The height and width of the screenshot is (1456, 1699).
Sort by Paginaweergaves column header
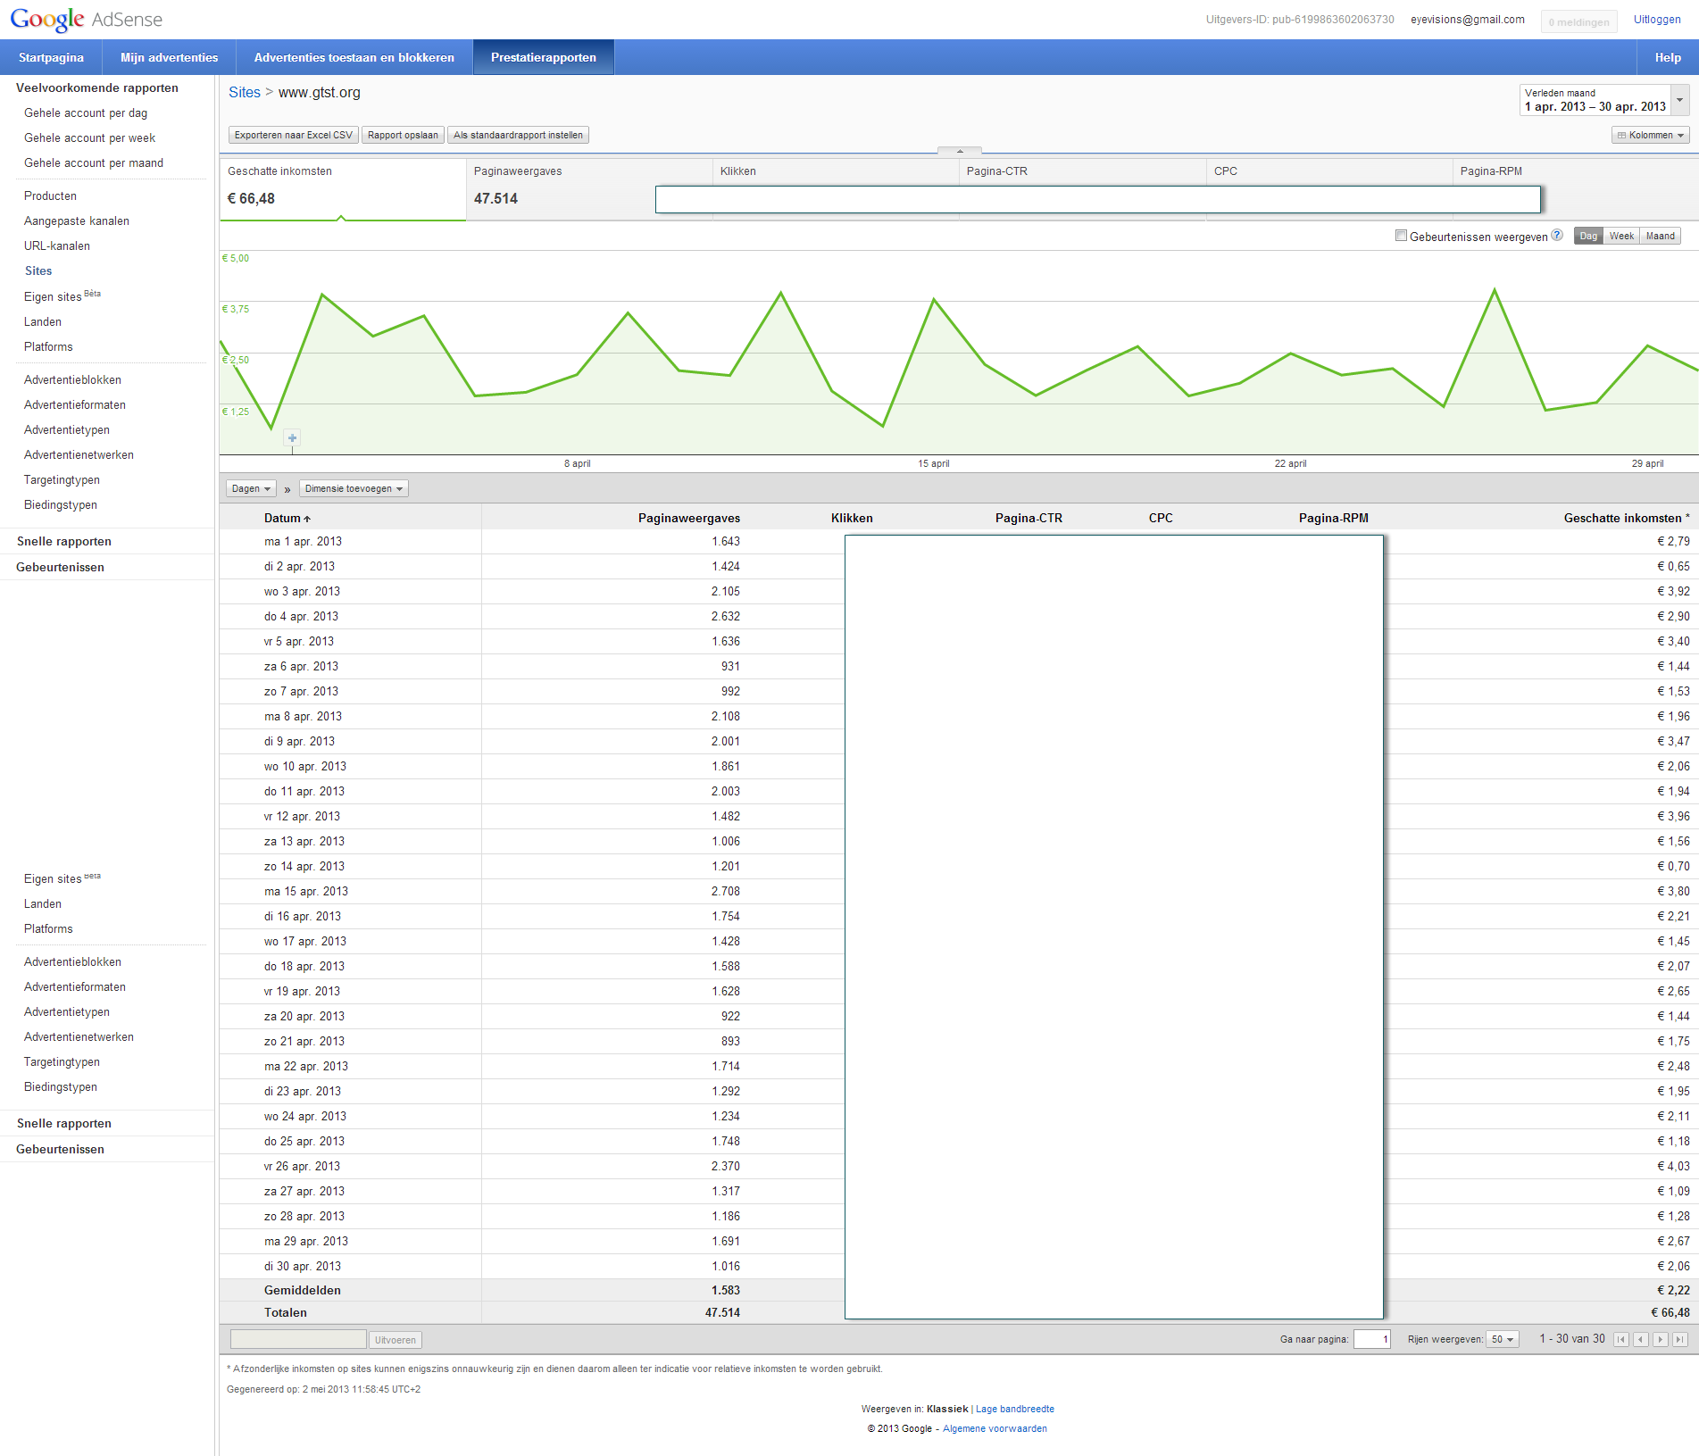tap(689, 518)
